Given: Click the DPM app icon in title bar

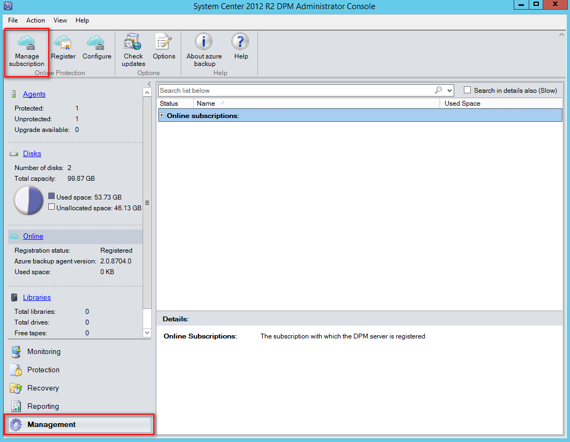Looking at the screenshot, I should tap(8, 6).
